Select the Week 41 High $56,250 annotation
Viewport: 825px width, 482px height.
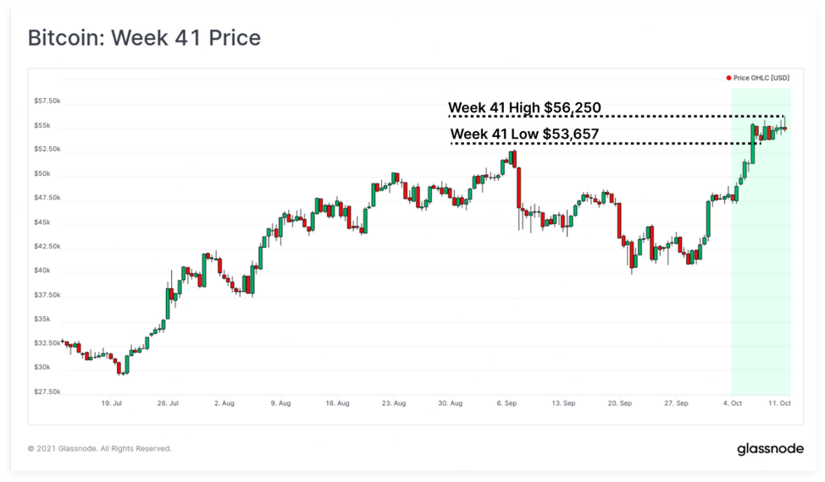524,107
